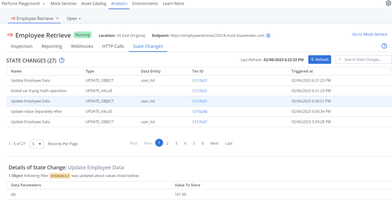Select the Analytics menu item
This screenshot has width=392, height=201.
pos(119,3)
